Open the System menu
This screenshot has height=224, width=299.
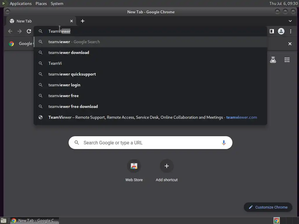coord(57,3)
